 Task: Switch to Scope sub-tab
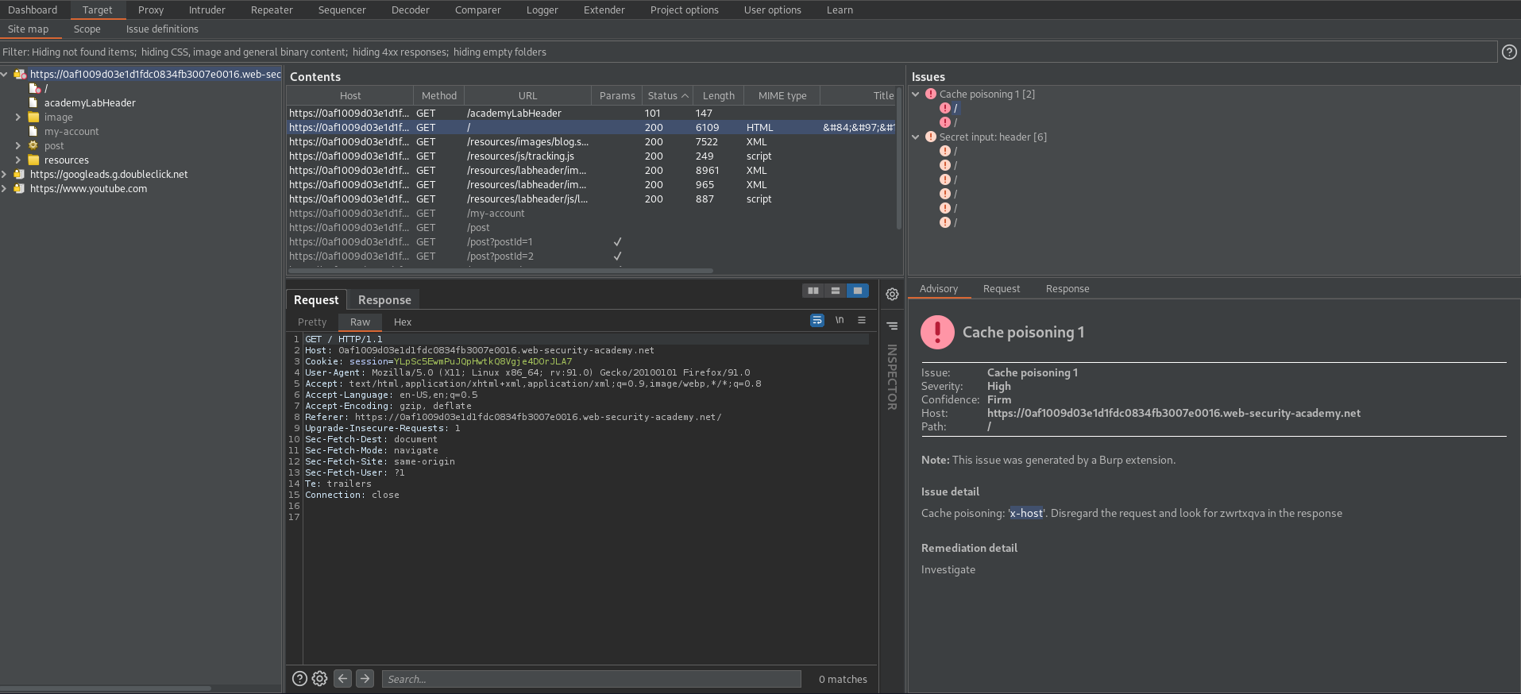click(87, 29)
